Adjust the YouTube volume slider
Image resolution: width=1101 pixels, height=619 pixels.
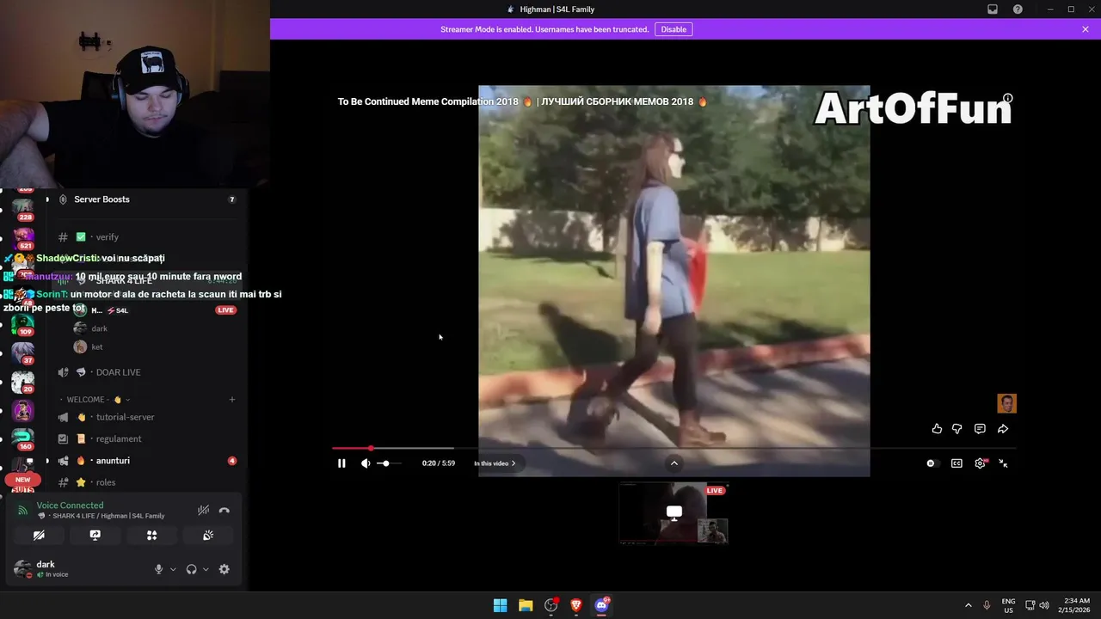389,463
